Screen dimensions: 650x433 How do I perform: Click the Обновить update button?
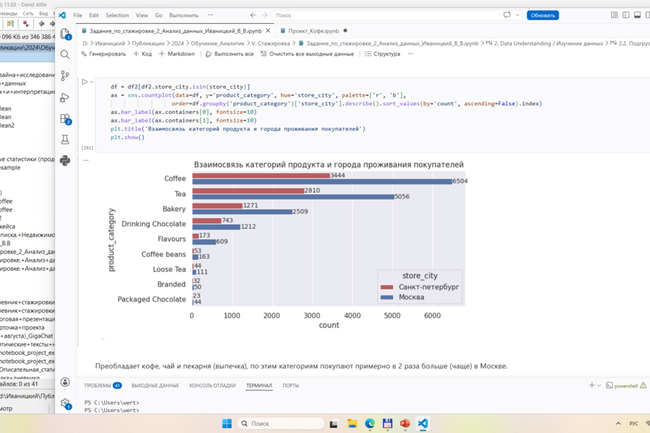542,15
